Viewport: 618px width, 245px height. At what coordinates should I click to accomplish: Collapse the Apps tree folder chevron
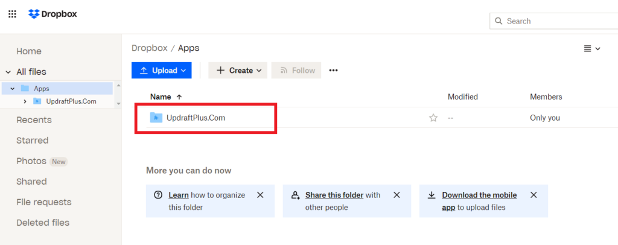coord(13,89)
